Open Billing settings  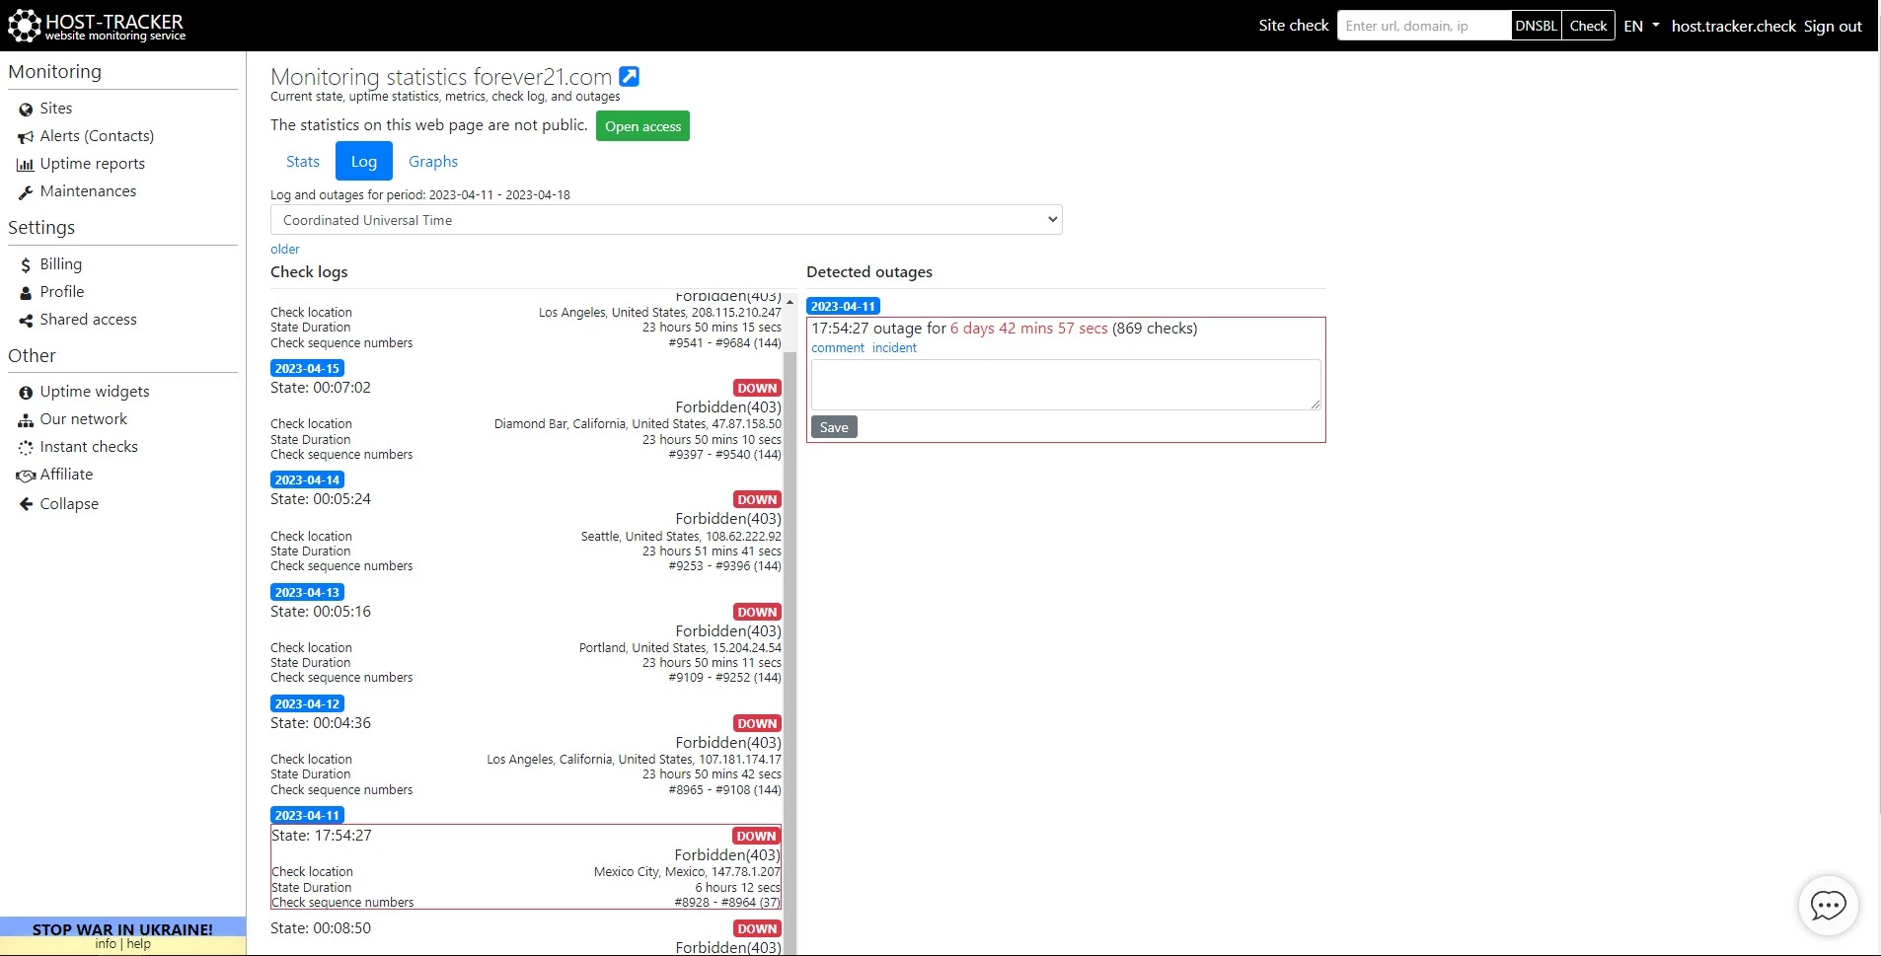(x=61, y=264)
